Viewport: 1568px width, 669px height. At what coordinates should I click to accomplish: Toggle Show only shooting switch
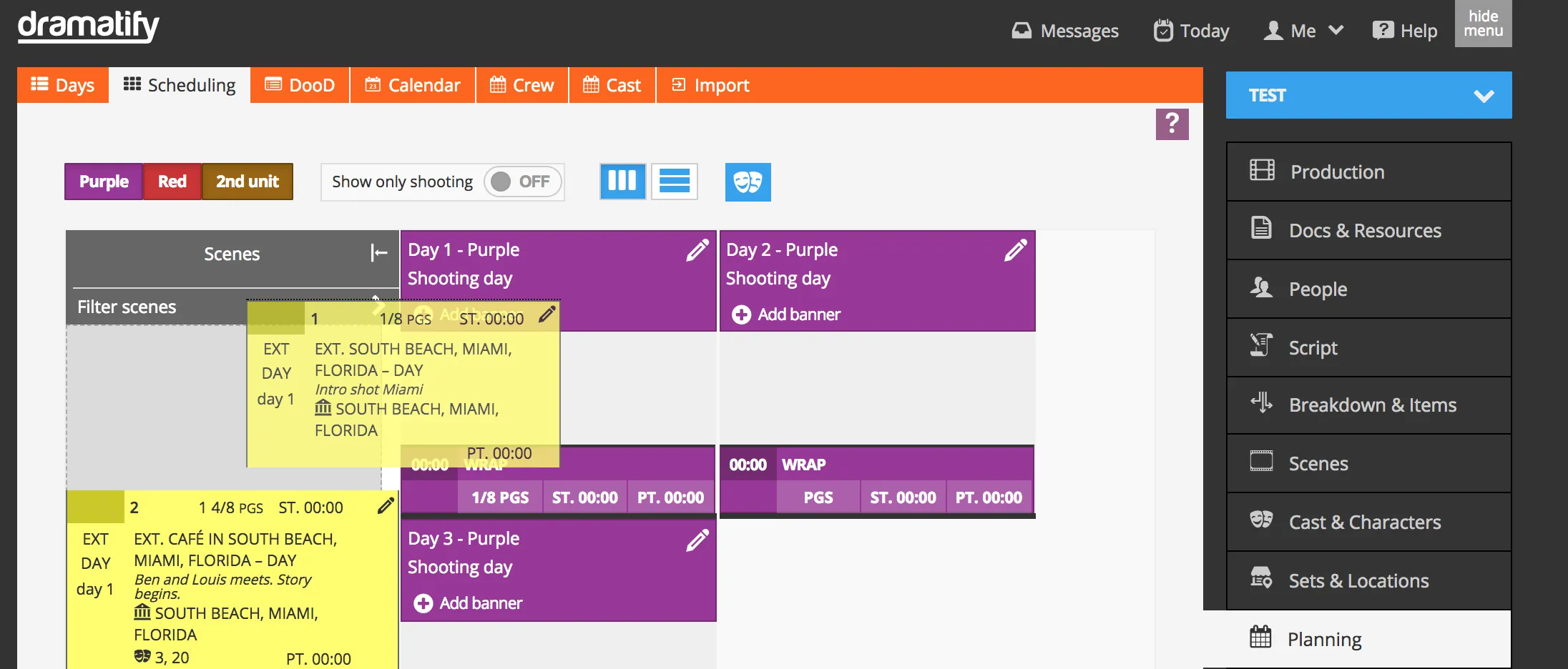[522, 182]
